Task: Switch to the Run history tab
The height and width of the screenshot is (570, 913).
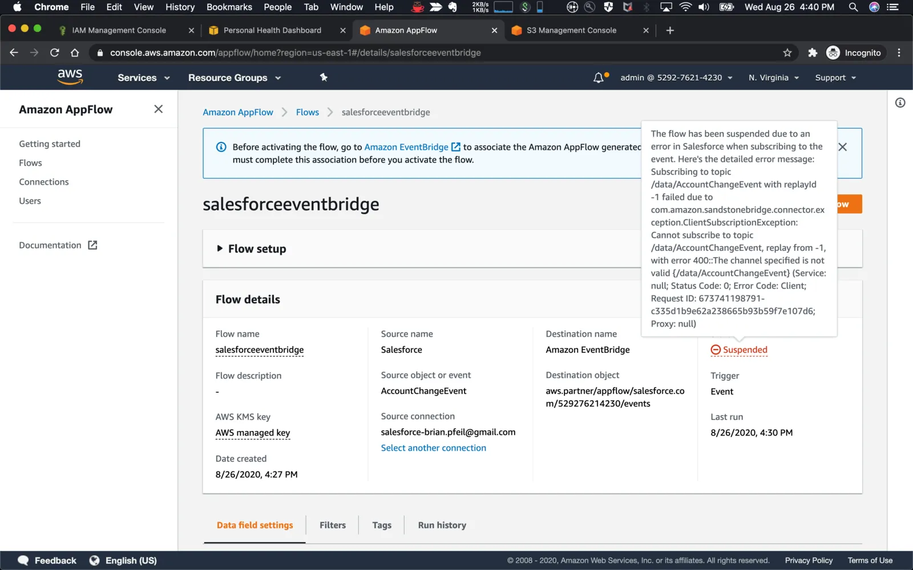Action: click(x=442, y=525)
